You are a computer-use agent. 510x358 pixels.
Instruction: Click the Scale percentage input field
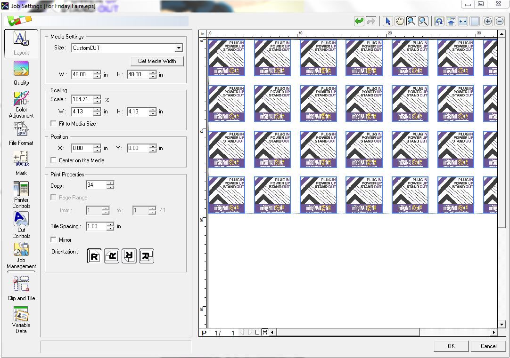pyautogui.click(x=82, y=99)
